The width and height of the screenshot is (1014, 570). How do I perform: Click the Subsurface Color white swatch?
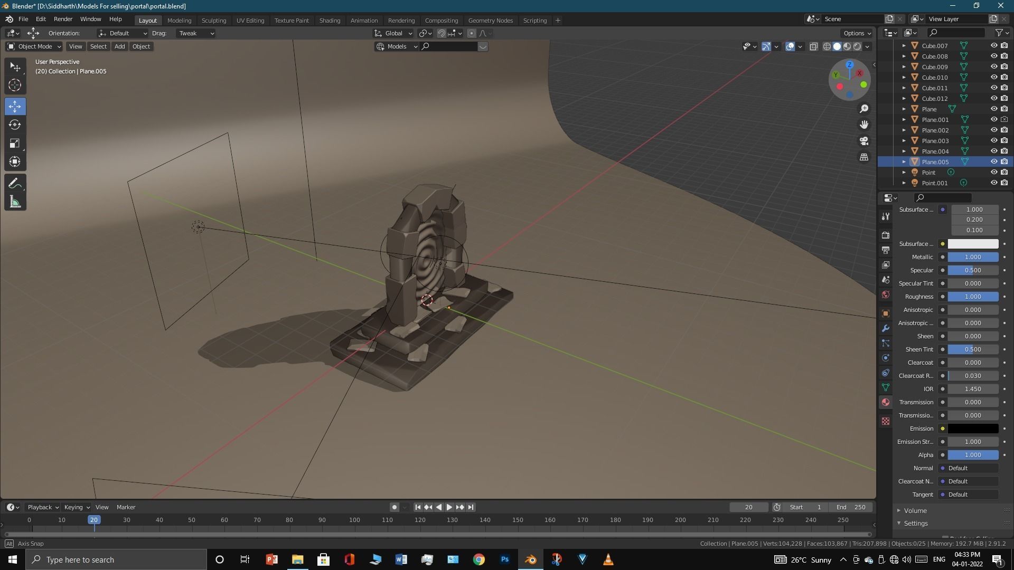tap(973, 244)
